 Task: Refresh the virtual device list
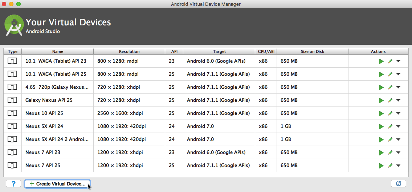click(398, 184)
